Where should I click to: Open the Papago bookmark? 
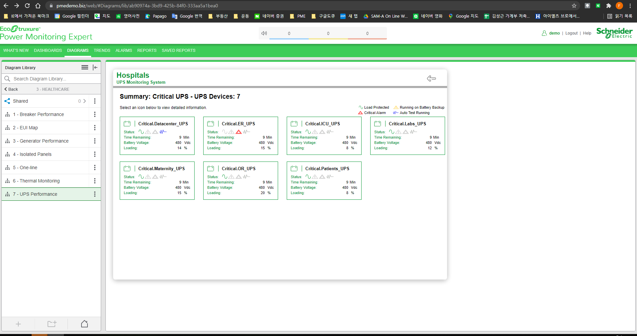[156, 16]
